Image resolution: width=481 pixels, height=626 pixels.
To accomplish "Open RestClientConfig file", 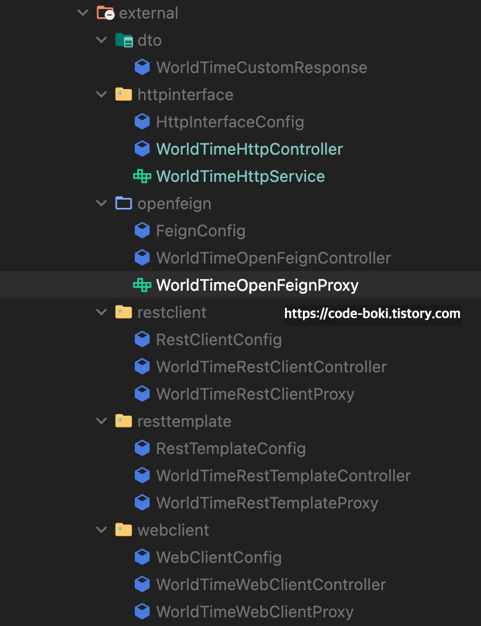I will (219, 340).
